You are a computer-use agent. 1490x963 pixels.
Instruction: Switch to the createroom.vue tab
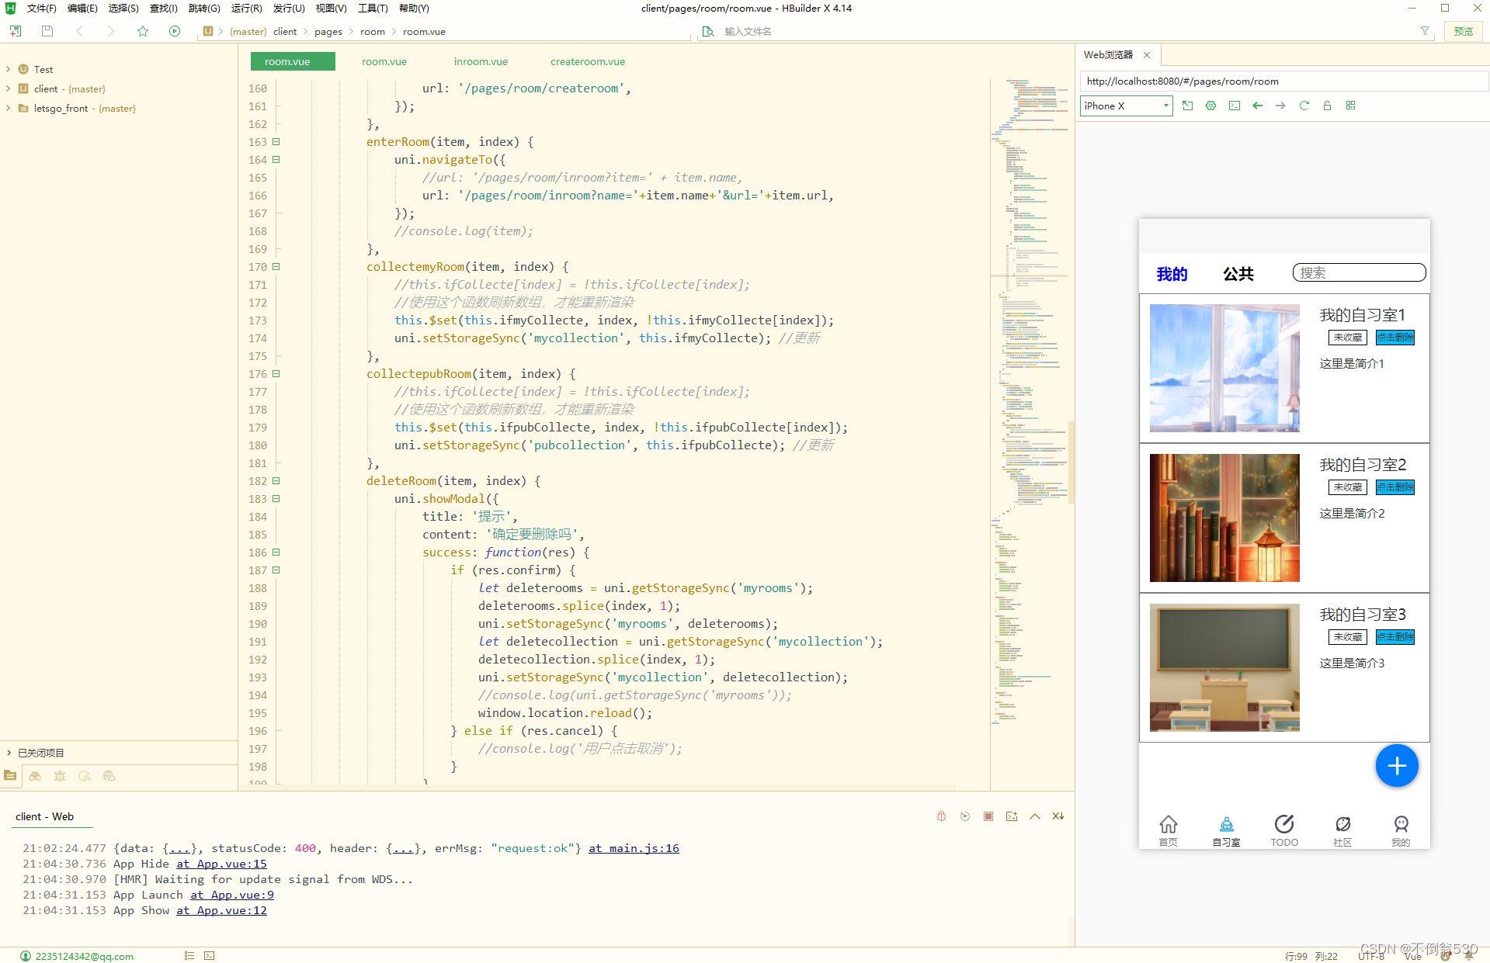click(588, 61)
